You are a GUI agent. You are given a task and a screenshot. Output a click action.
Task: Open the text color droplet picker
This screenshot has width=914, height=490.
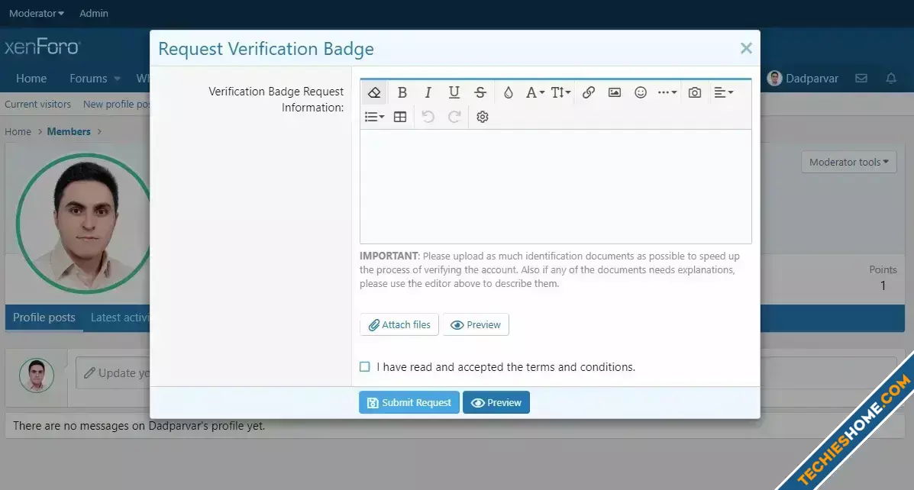click(509, 92)
